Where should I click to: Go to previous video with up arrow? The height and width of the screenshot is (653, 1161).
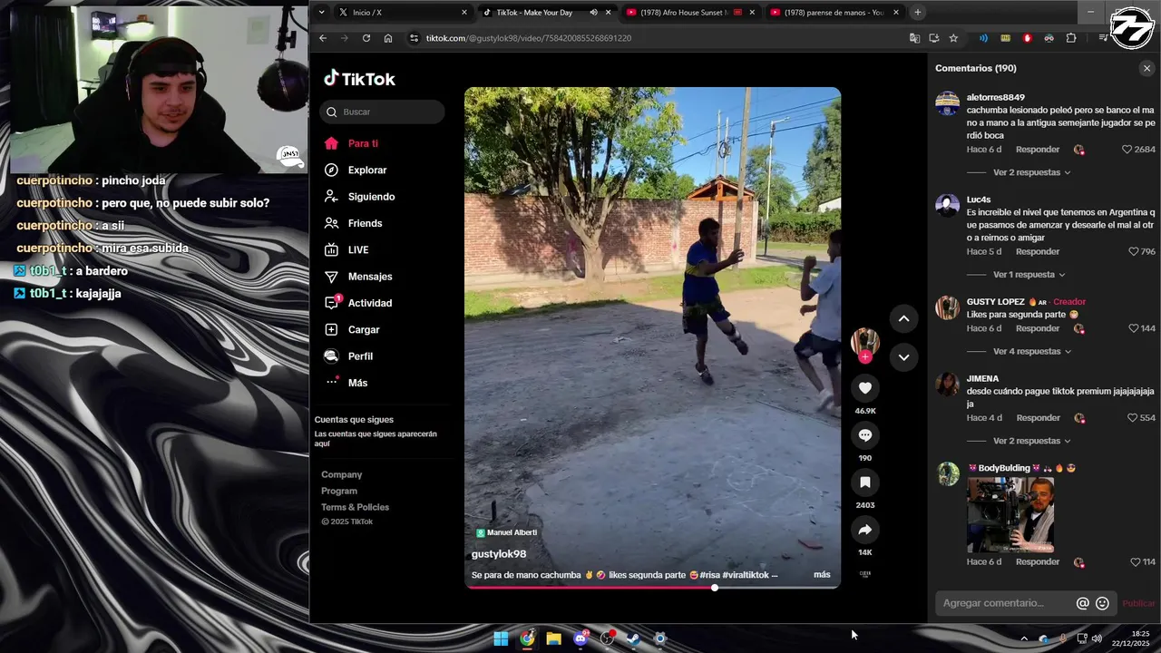903,318
